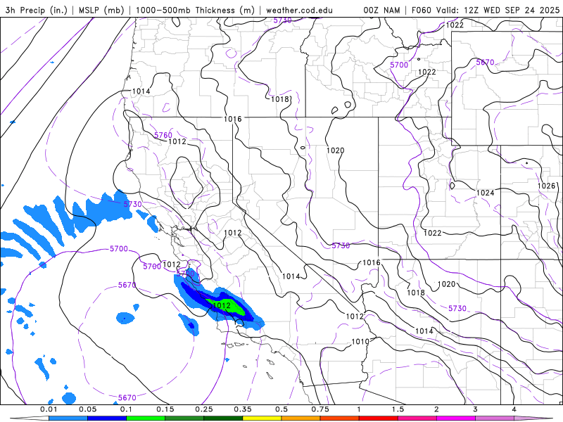The width and height of the screenshot is (563, 422).
Task: Click 'F060 Valid: 12Z WED SEP 24 2025'
Action: pos(486,10)
